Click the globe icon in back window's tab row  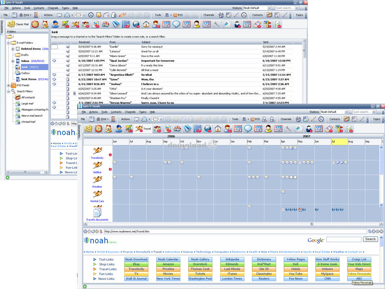click(x=136, y=24)
